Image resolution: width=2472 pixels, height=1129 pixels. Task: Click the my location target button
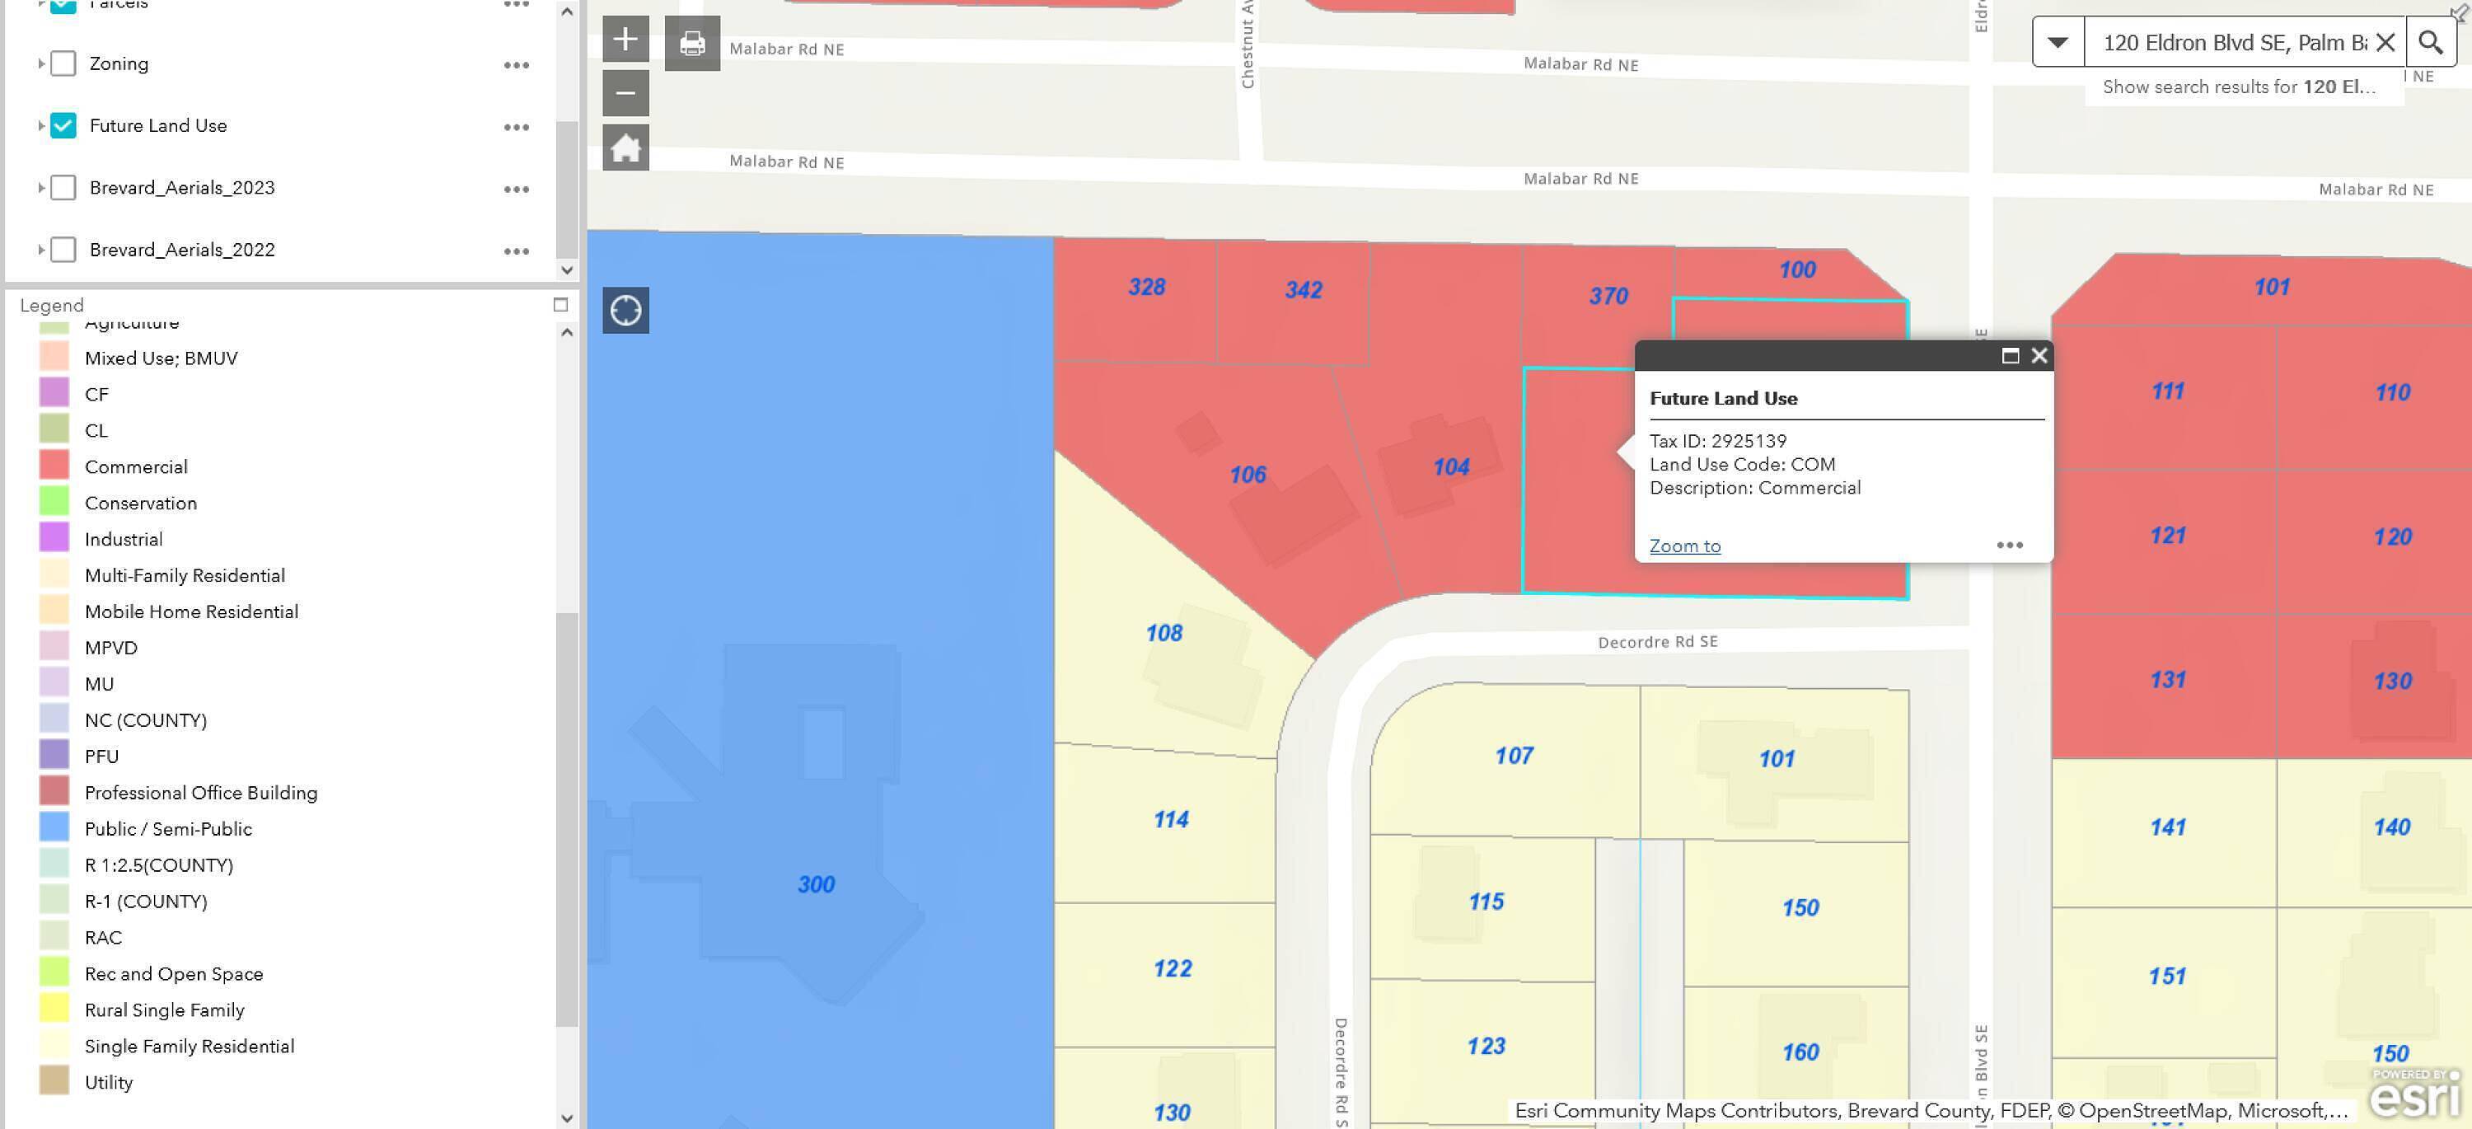pyautogui.click(x=625, y=310)
